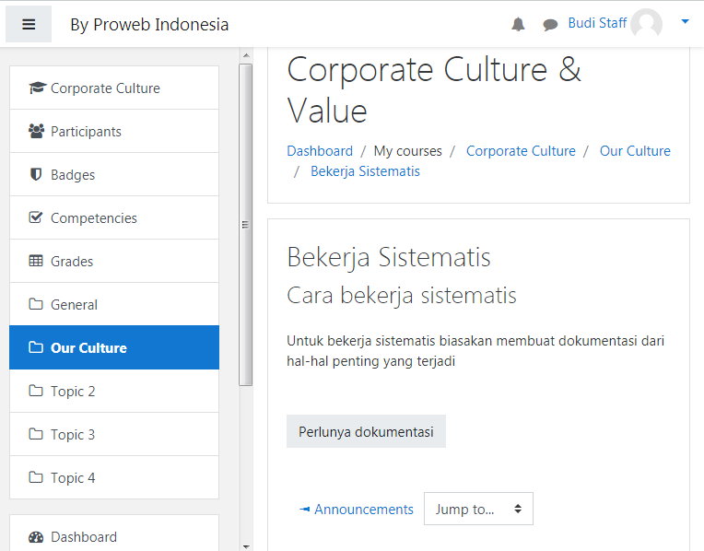Click the Bekerja Sistematis breadcrumb link
Screen dimensions: 704x551
click(365, 171)
